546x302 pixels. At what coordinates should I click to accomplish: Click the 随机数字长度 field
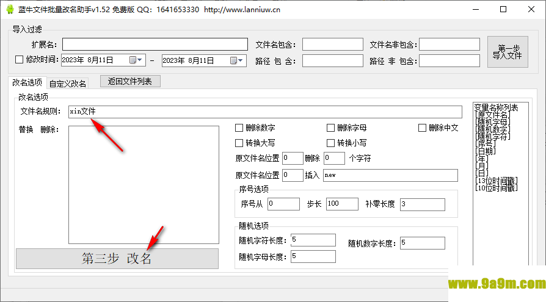(x=423, y=243)
